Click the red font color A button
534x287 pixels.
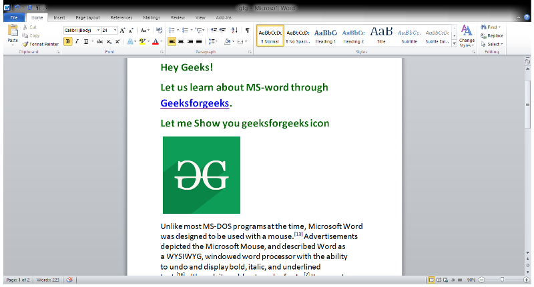coord(156,41)
